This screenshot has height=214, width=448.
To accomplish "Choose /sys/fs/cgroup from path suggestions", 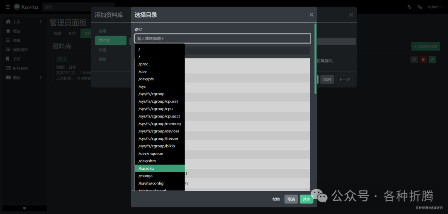I will [160, 94].
